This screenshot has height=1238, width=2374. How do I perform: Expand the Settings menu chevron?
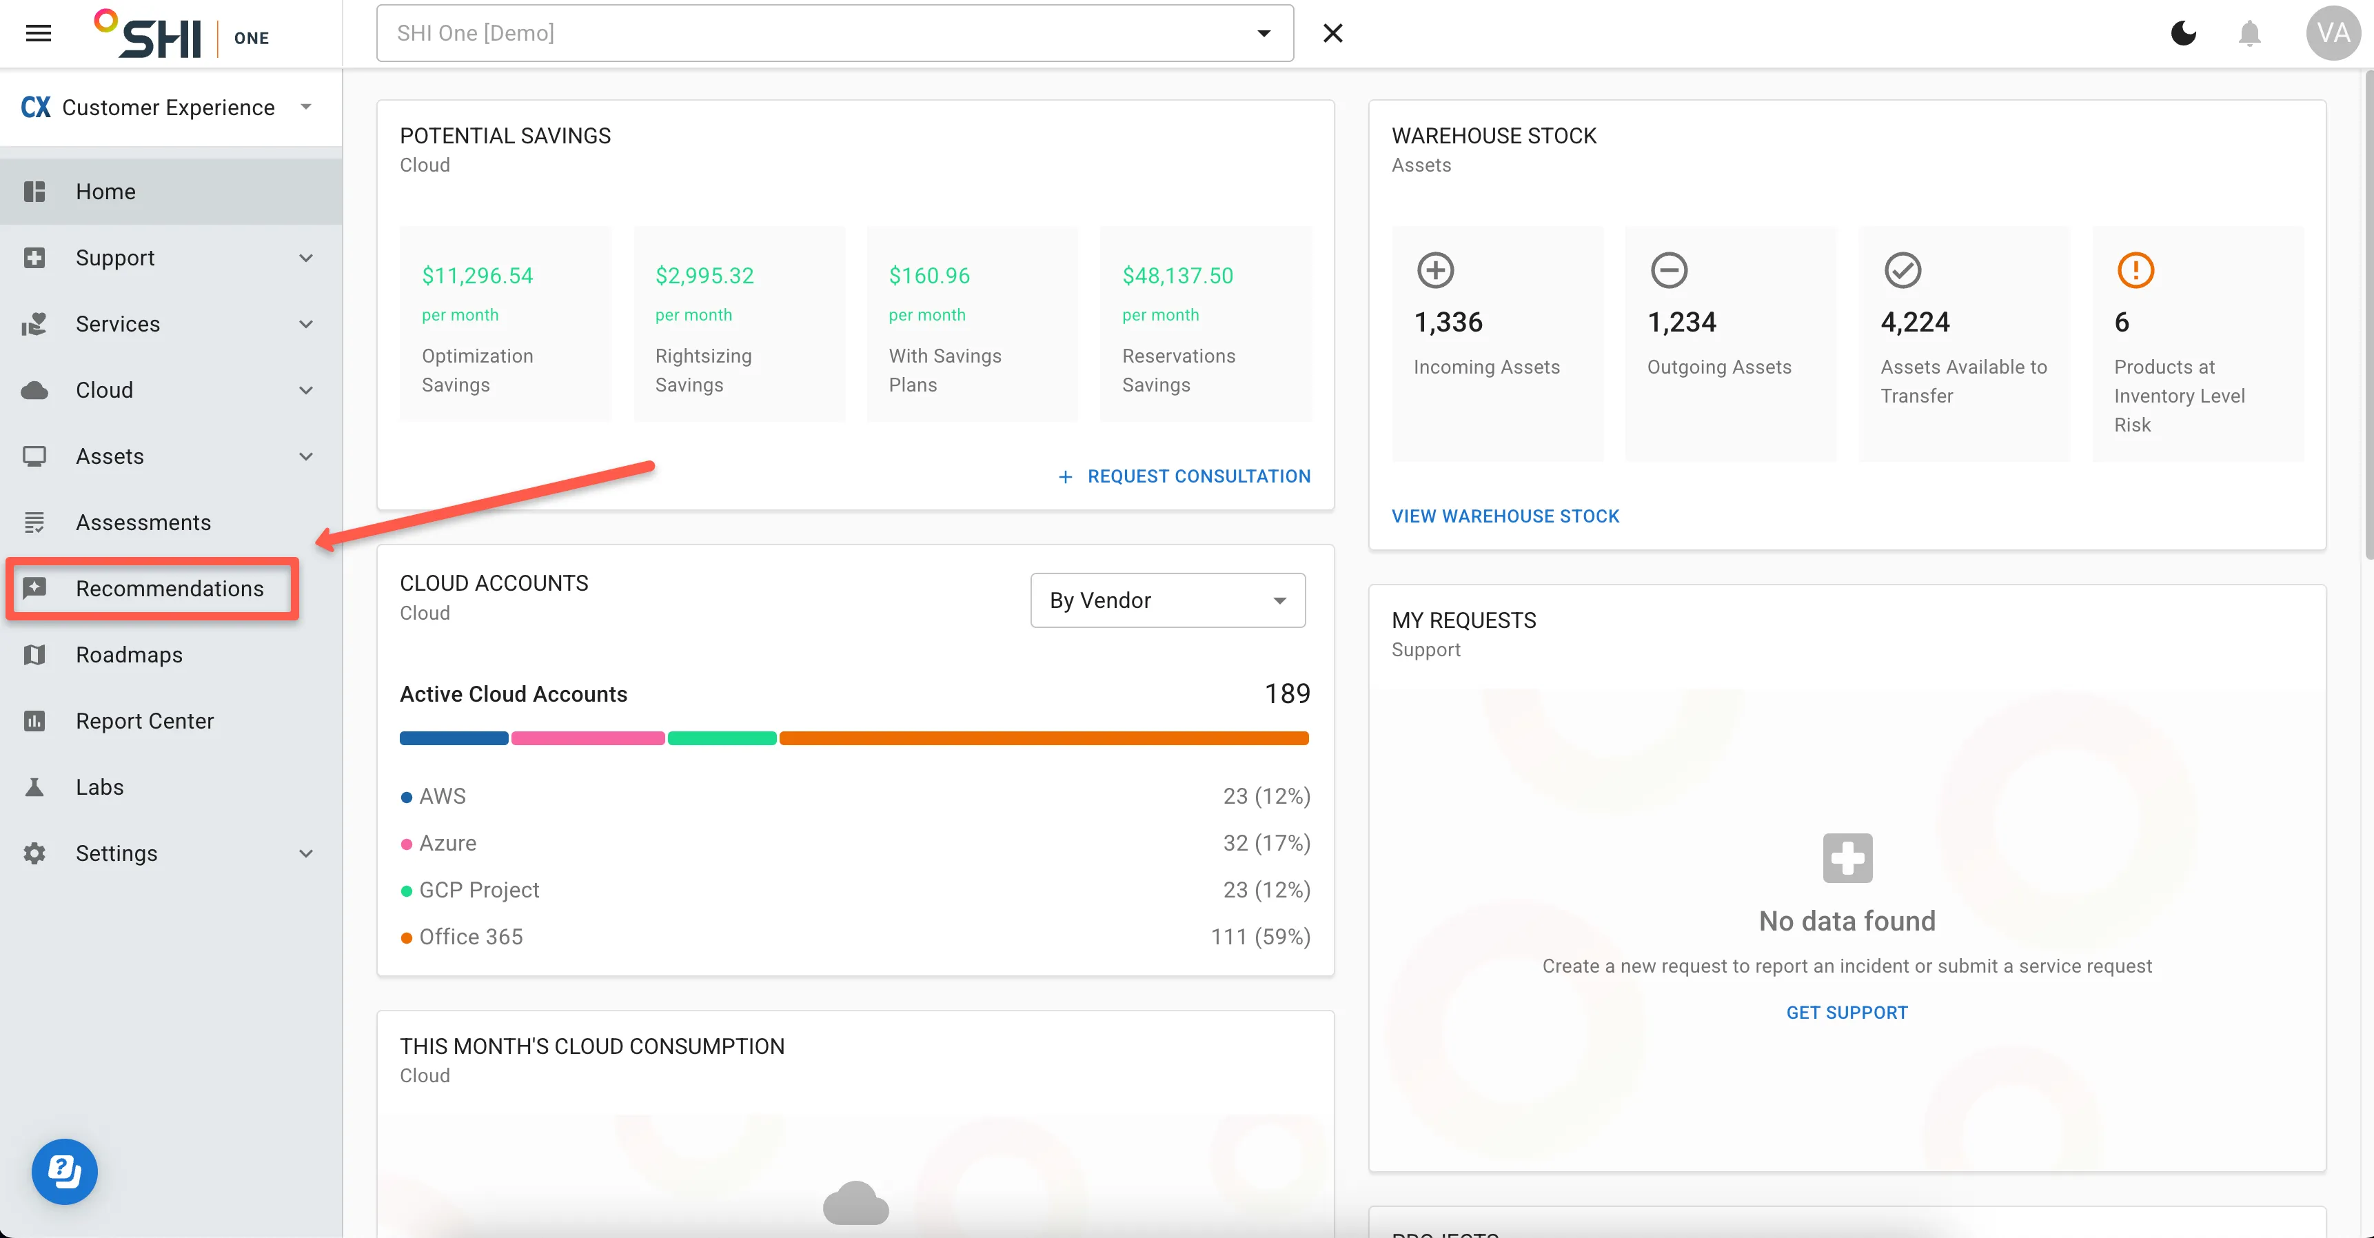(306, 853)
